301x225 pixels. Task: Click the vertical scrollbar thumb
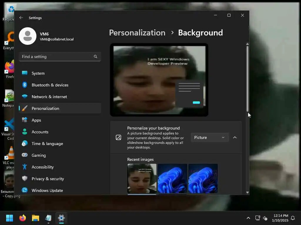coord(248,79)
